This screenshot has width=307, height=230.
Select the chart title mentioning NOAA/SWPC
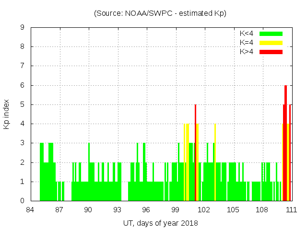click(x=160, y=13)
